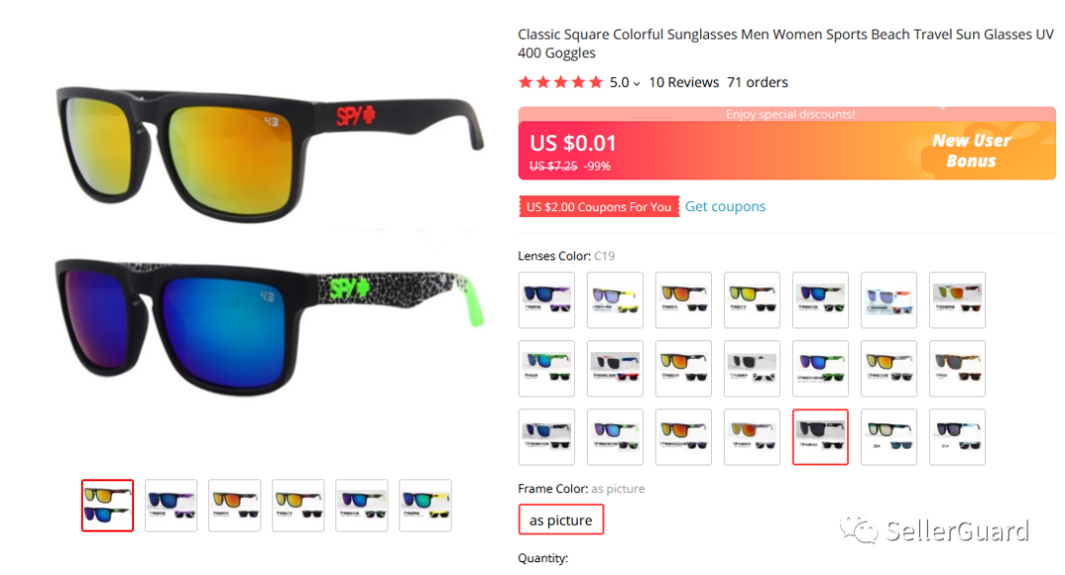Click the five-star rating icons
The width and height of the screenshot is (1065, 575).
pyautogui.click(x=560, y=82)
